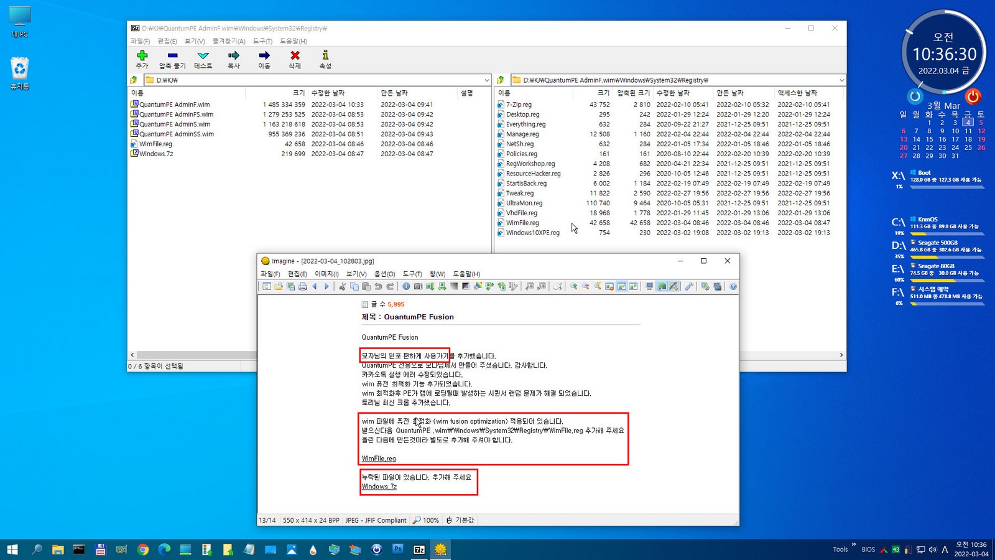Click the 압축된 크기 column header in right panel

click(x=633, y=93)
